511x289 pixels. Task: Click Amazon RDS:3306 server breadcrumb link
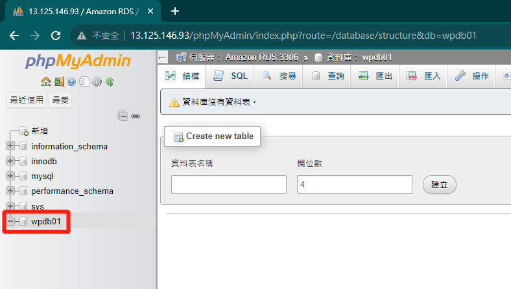pyautogui.click(x=262, y=58)
